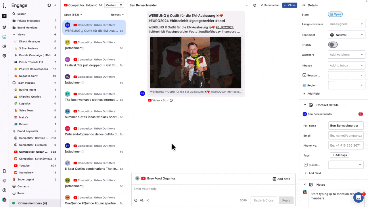Open the Reason field dropdown
This screenshot has width=368, height=207.
tap(347, 75)
